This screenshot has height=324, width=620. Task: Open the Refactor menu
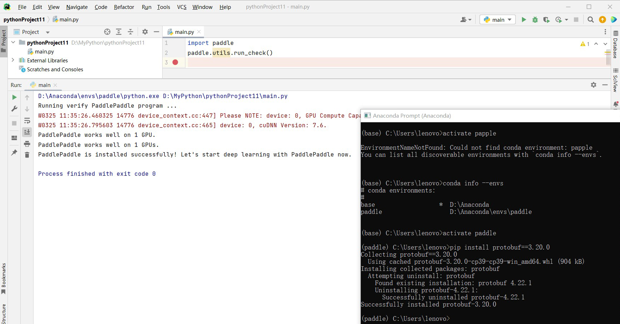[124, 7]
